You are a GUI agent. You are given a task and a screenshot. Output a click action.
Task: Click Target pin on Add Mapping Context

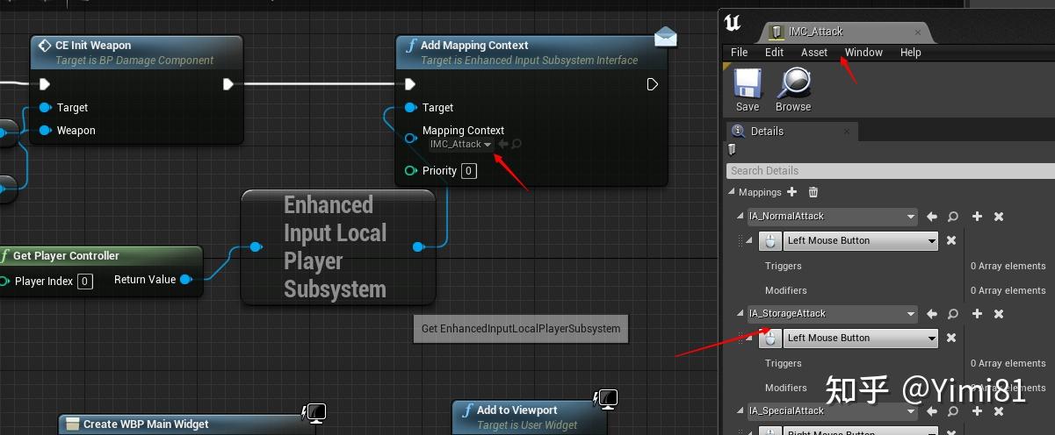pos(410,107)
